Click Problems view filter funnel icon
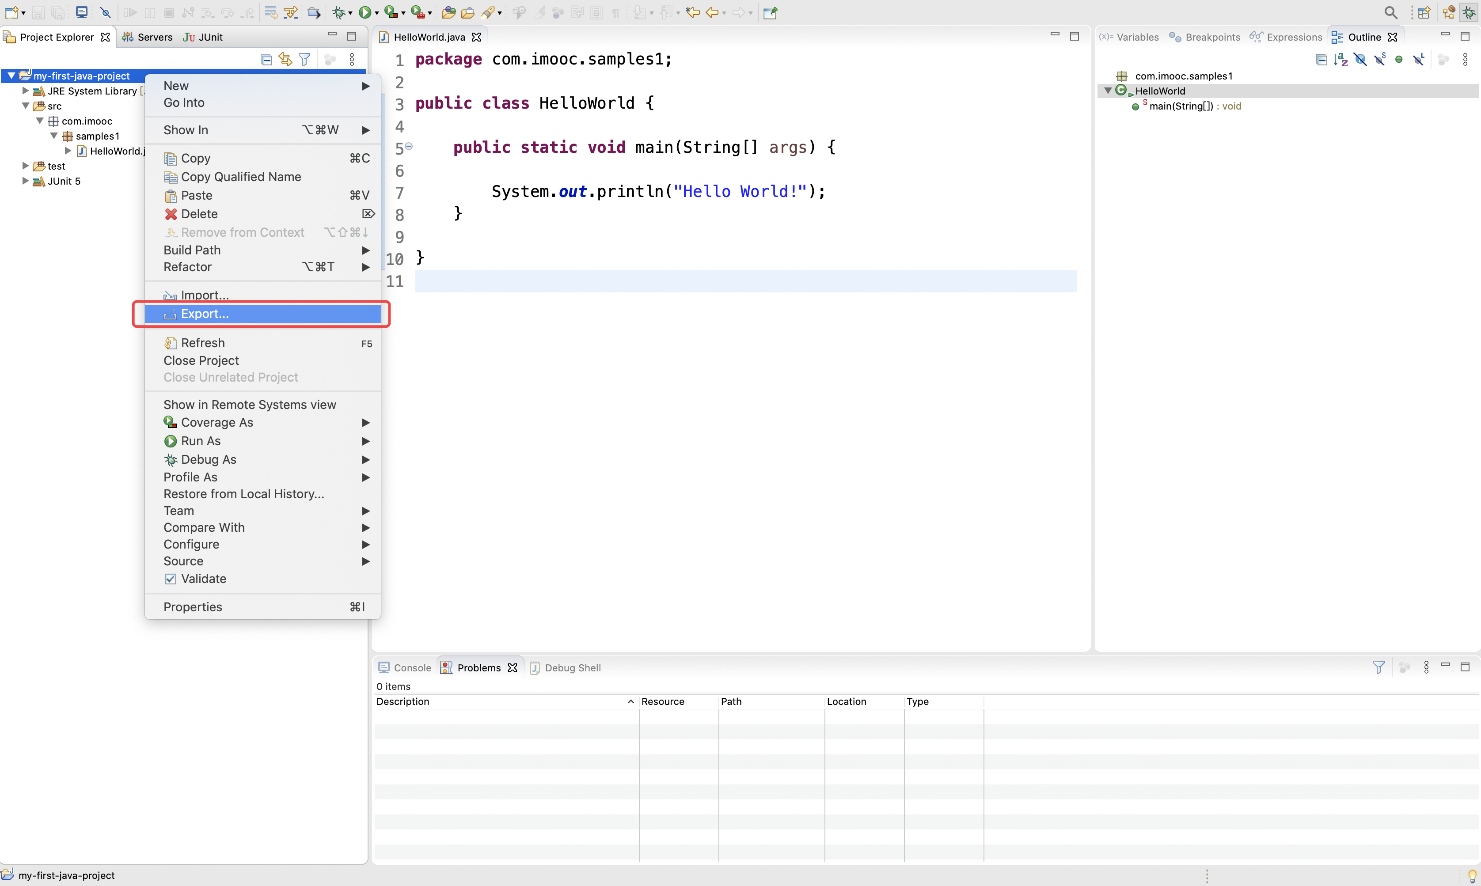 point(1379,667)
